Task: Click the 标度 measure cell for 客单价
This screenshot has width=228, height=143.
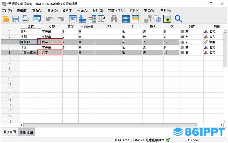Action: (214, 42)
